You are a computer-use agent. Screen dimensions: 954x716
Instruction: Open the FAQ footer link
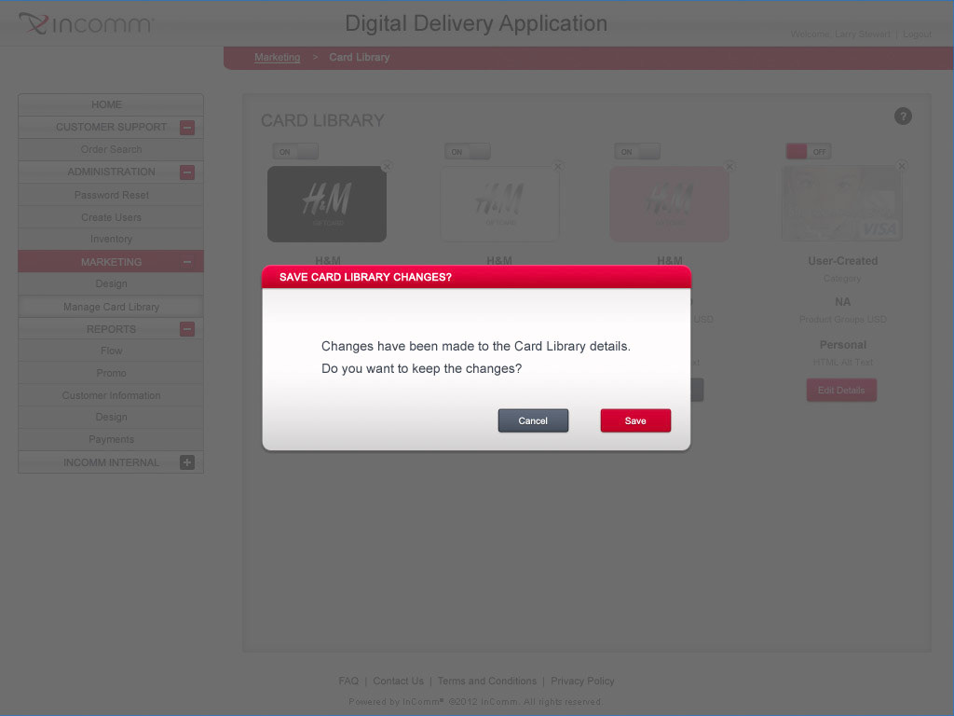click(x=348, y=681)
